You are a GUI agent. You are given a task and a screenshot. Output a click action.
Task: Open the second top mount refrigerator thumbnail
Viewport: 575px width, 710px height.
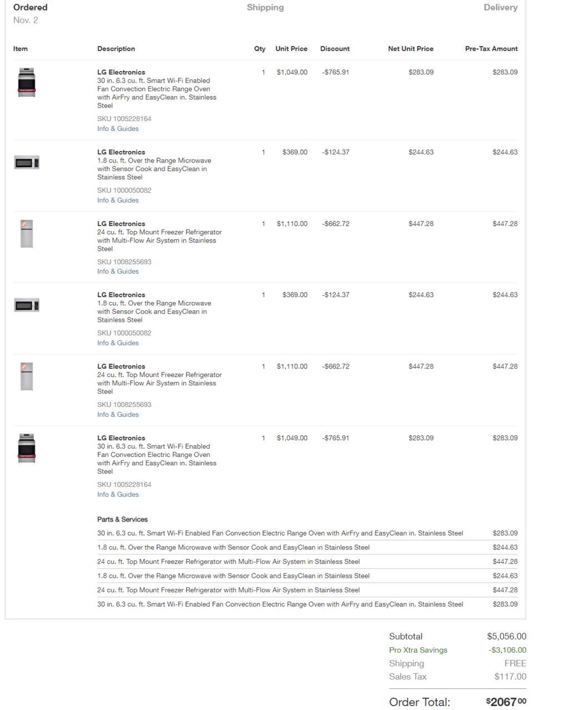point(27,376)
